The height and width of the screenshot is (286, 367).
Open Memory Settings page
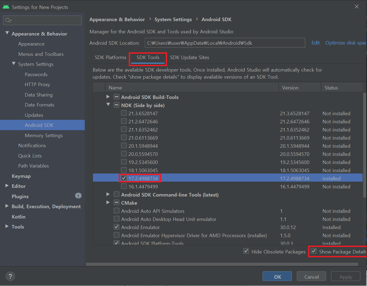[44, 136]
